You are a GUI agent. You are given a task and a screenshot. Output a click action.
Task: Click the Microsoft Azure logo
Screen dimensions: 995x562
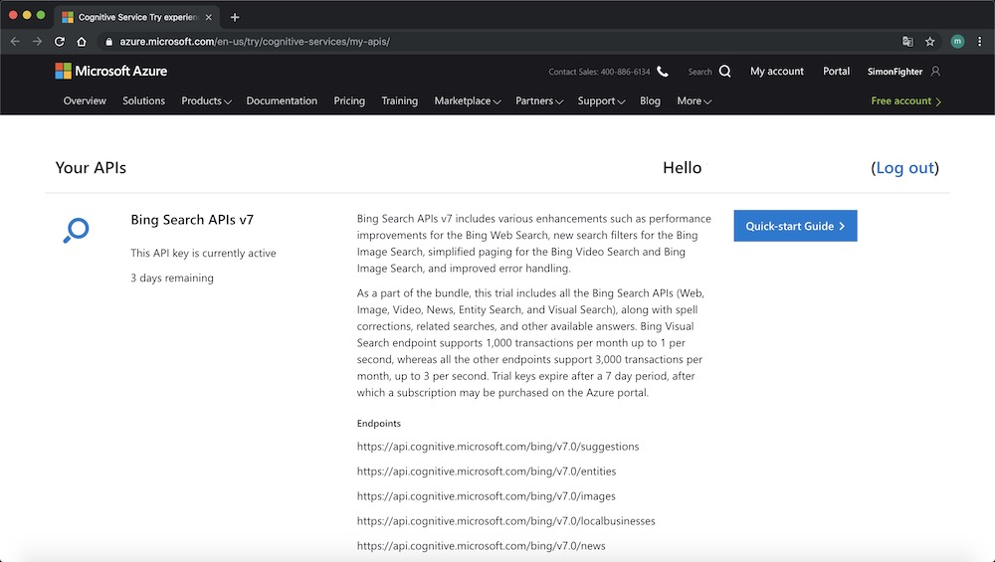tap(110, 72)
